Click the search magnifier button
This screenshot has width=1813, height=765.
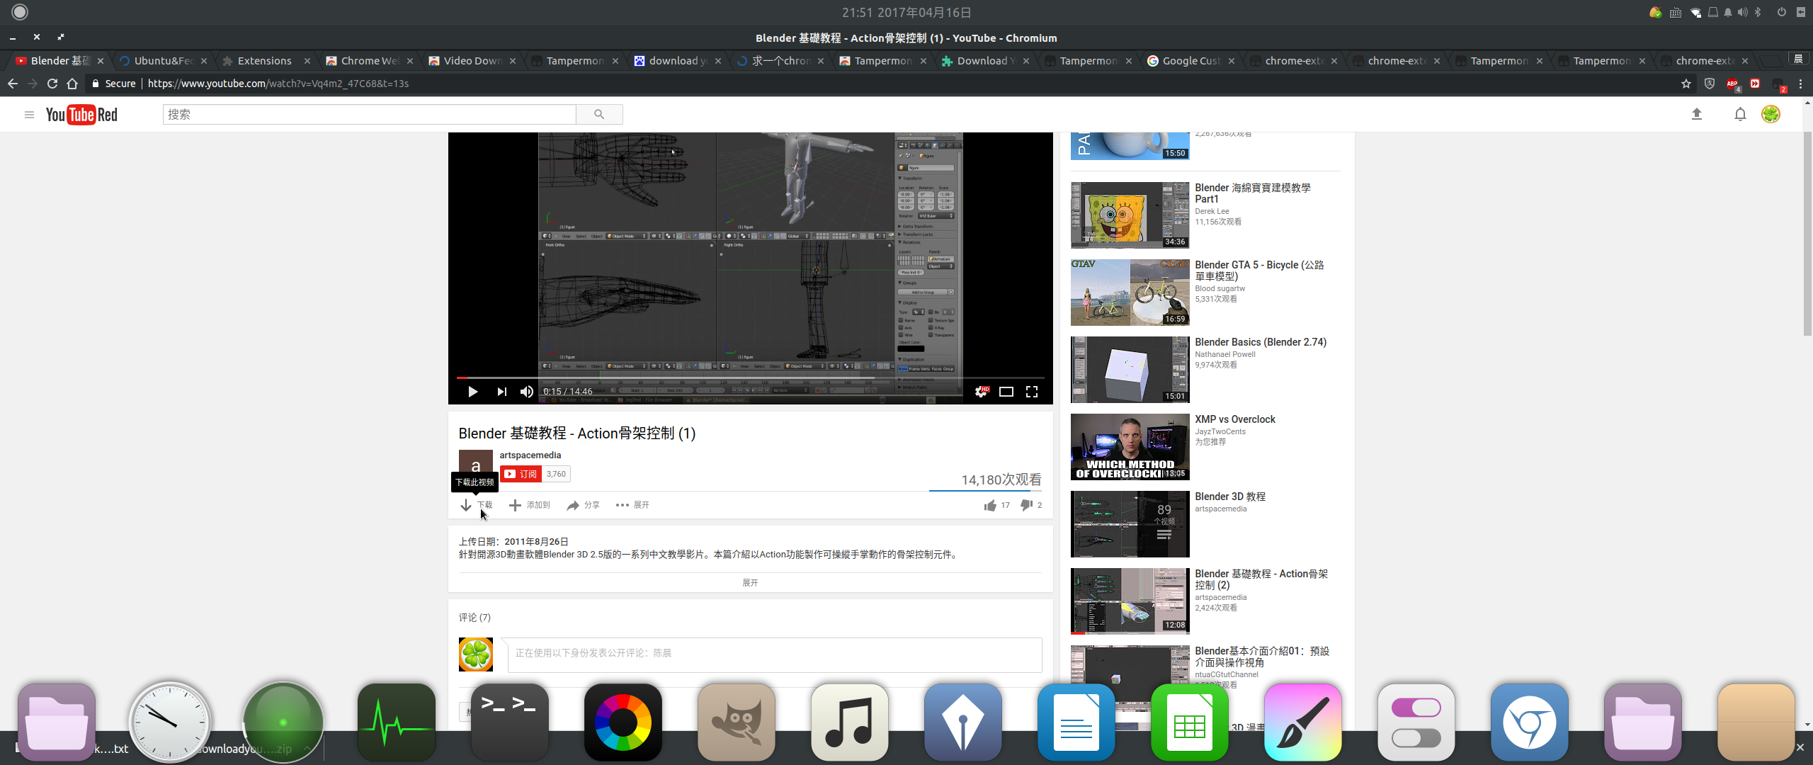[x=599, y=115]
